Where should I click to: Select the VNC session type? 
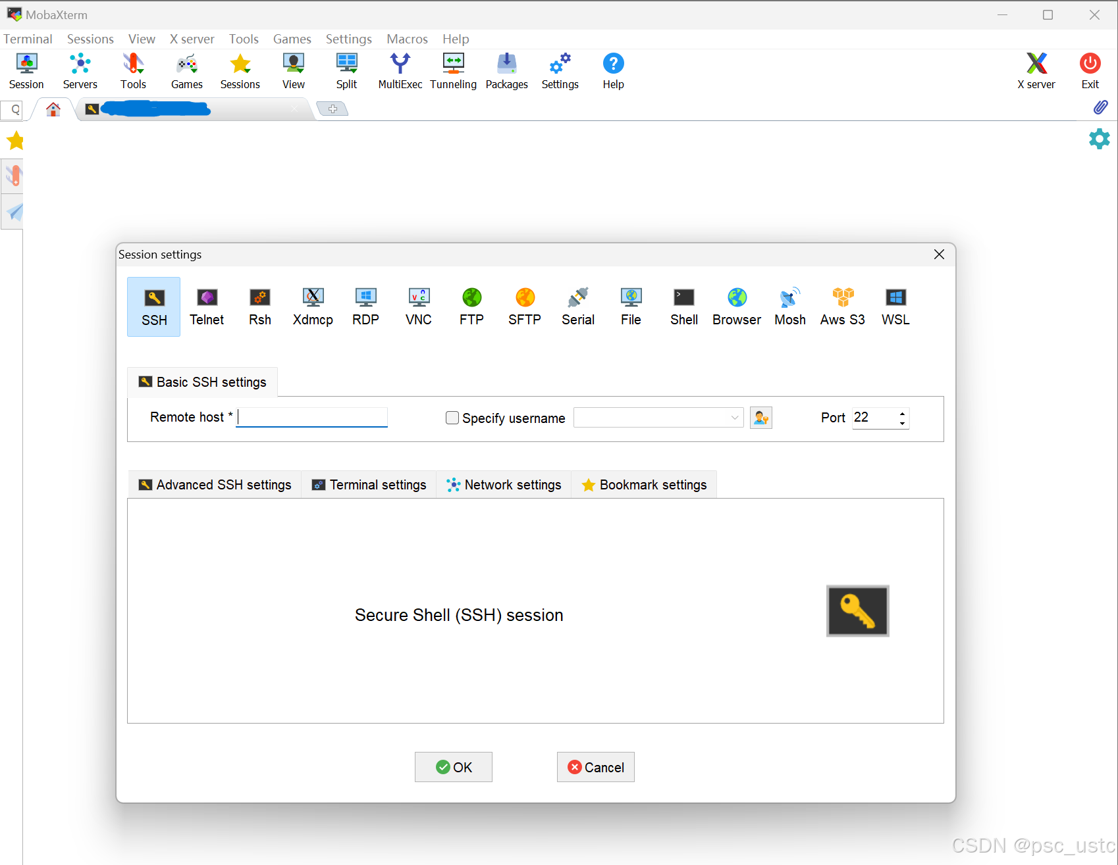click(419, 307)
